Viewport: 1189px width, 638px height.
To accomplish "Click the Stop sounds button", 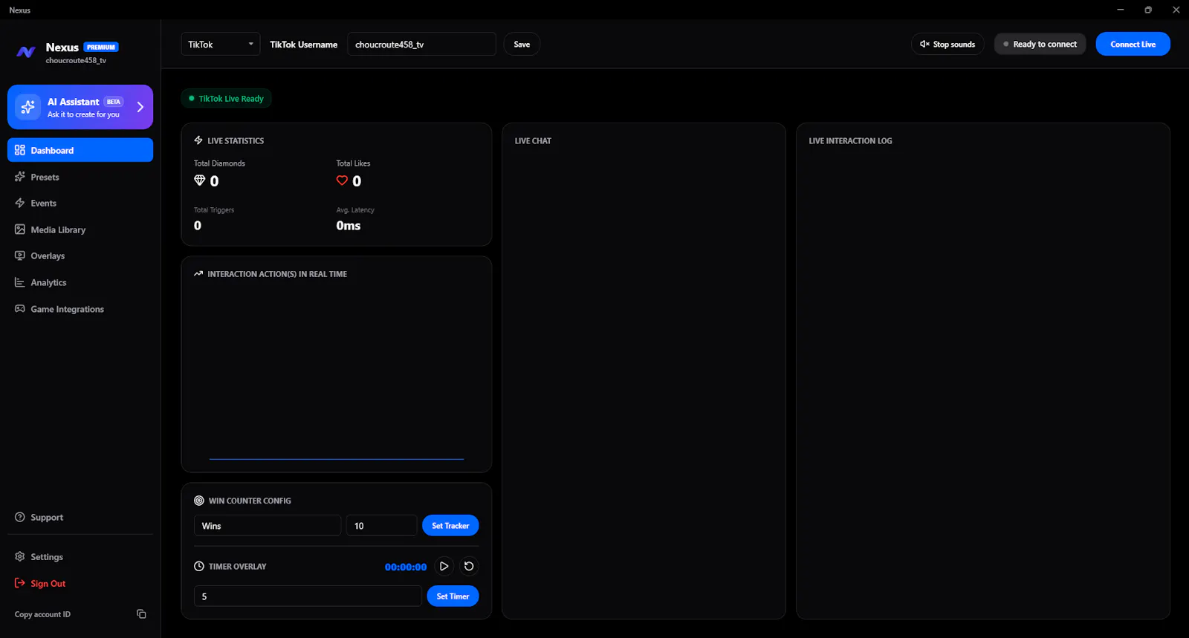I will [947, 45].
